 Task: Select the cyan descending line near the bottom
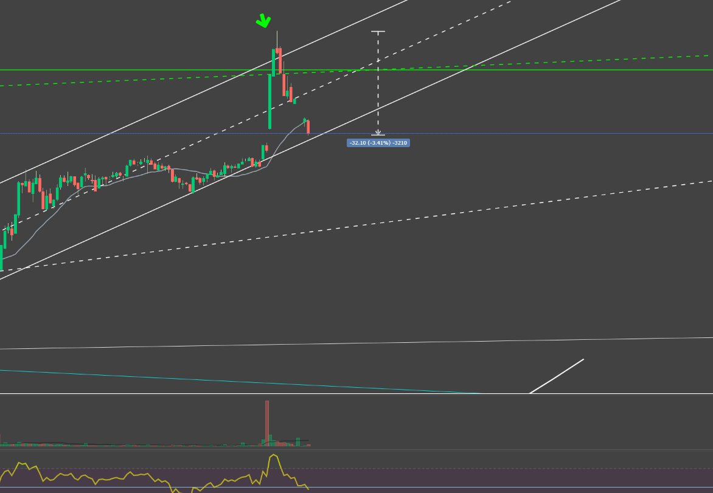click(241, 382)
